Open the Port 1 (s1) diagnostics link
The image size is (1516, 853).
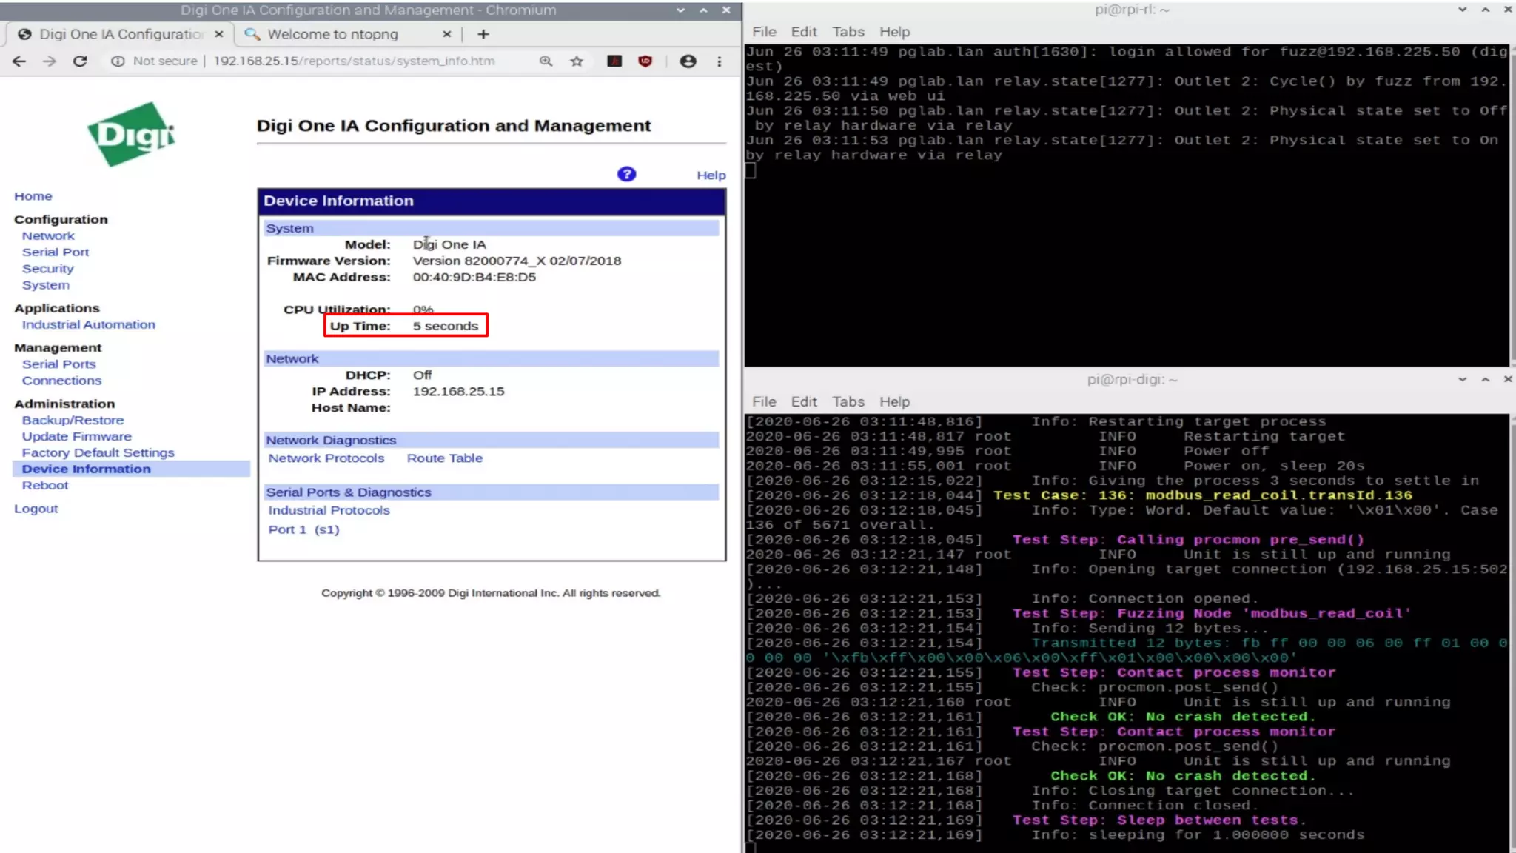[303, 530]
